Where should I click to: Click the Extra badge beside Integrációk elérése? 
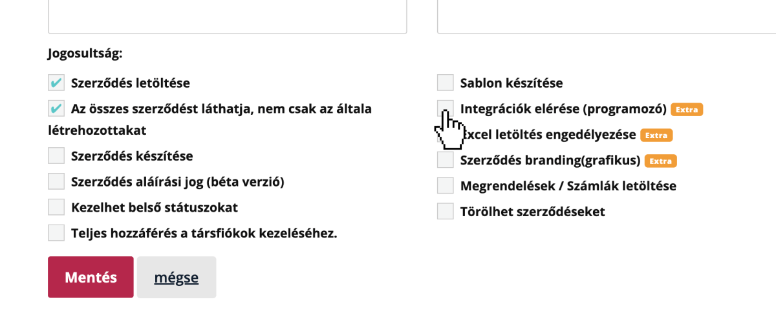coord(687,110)
